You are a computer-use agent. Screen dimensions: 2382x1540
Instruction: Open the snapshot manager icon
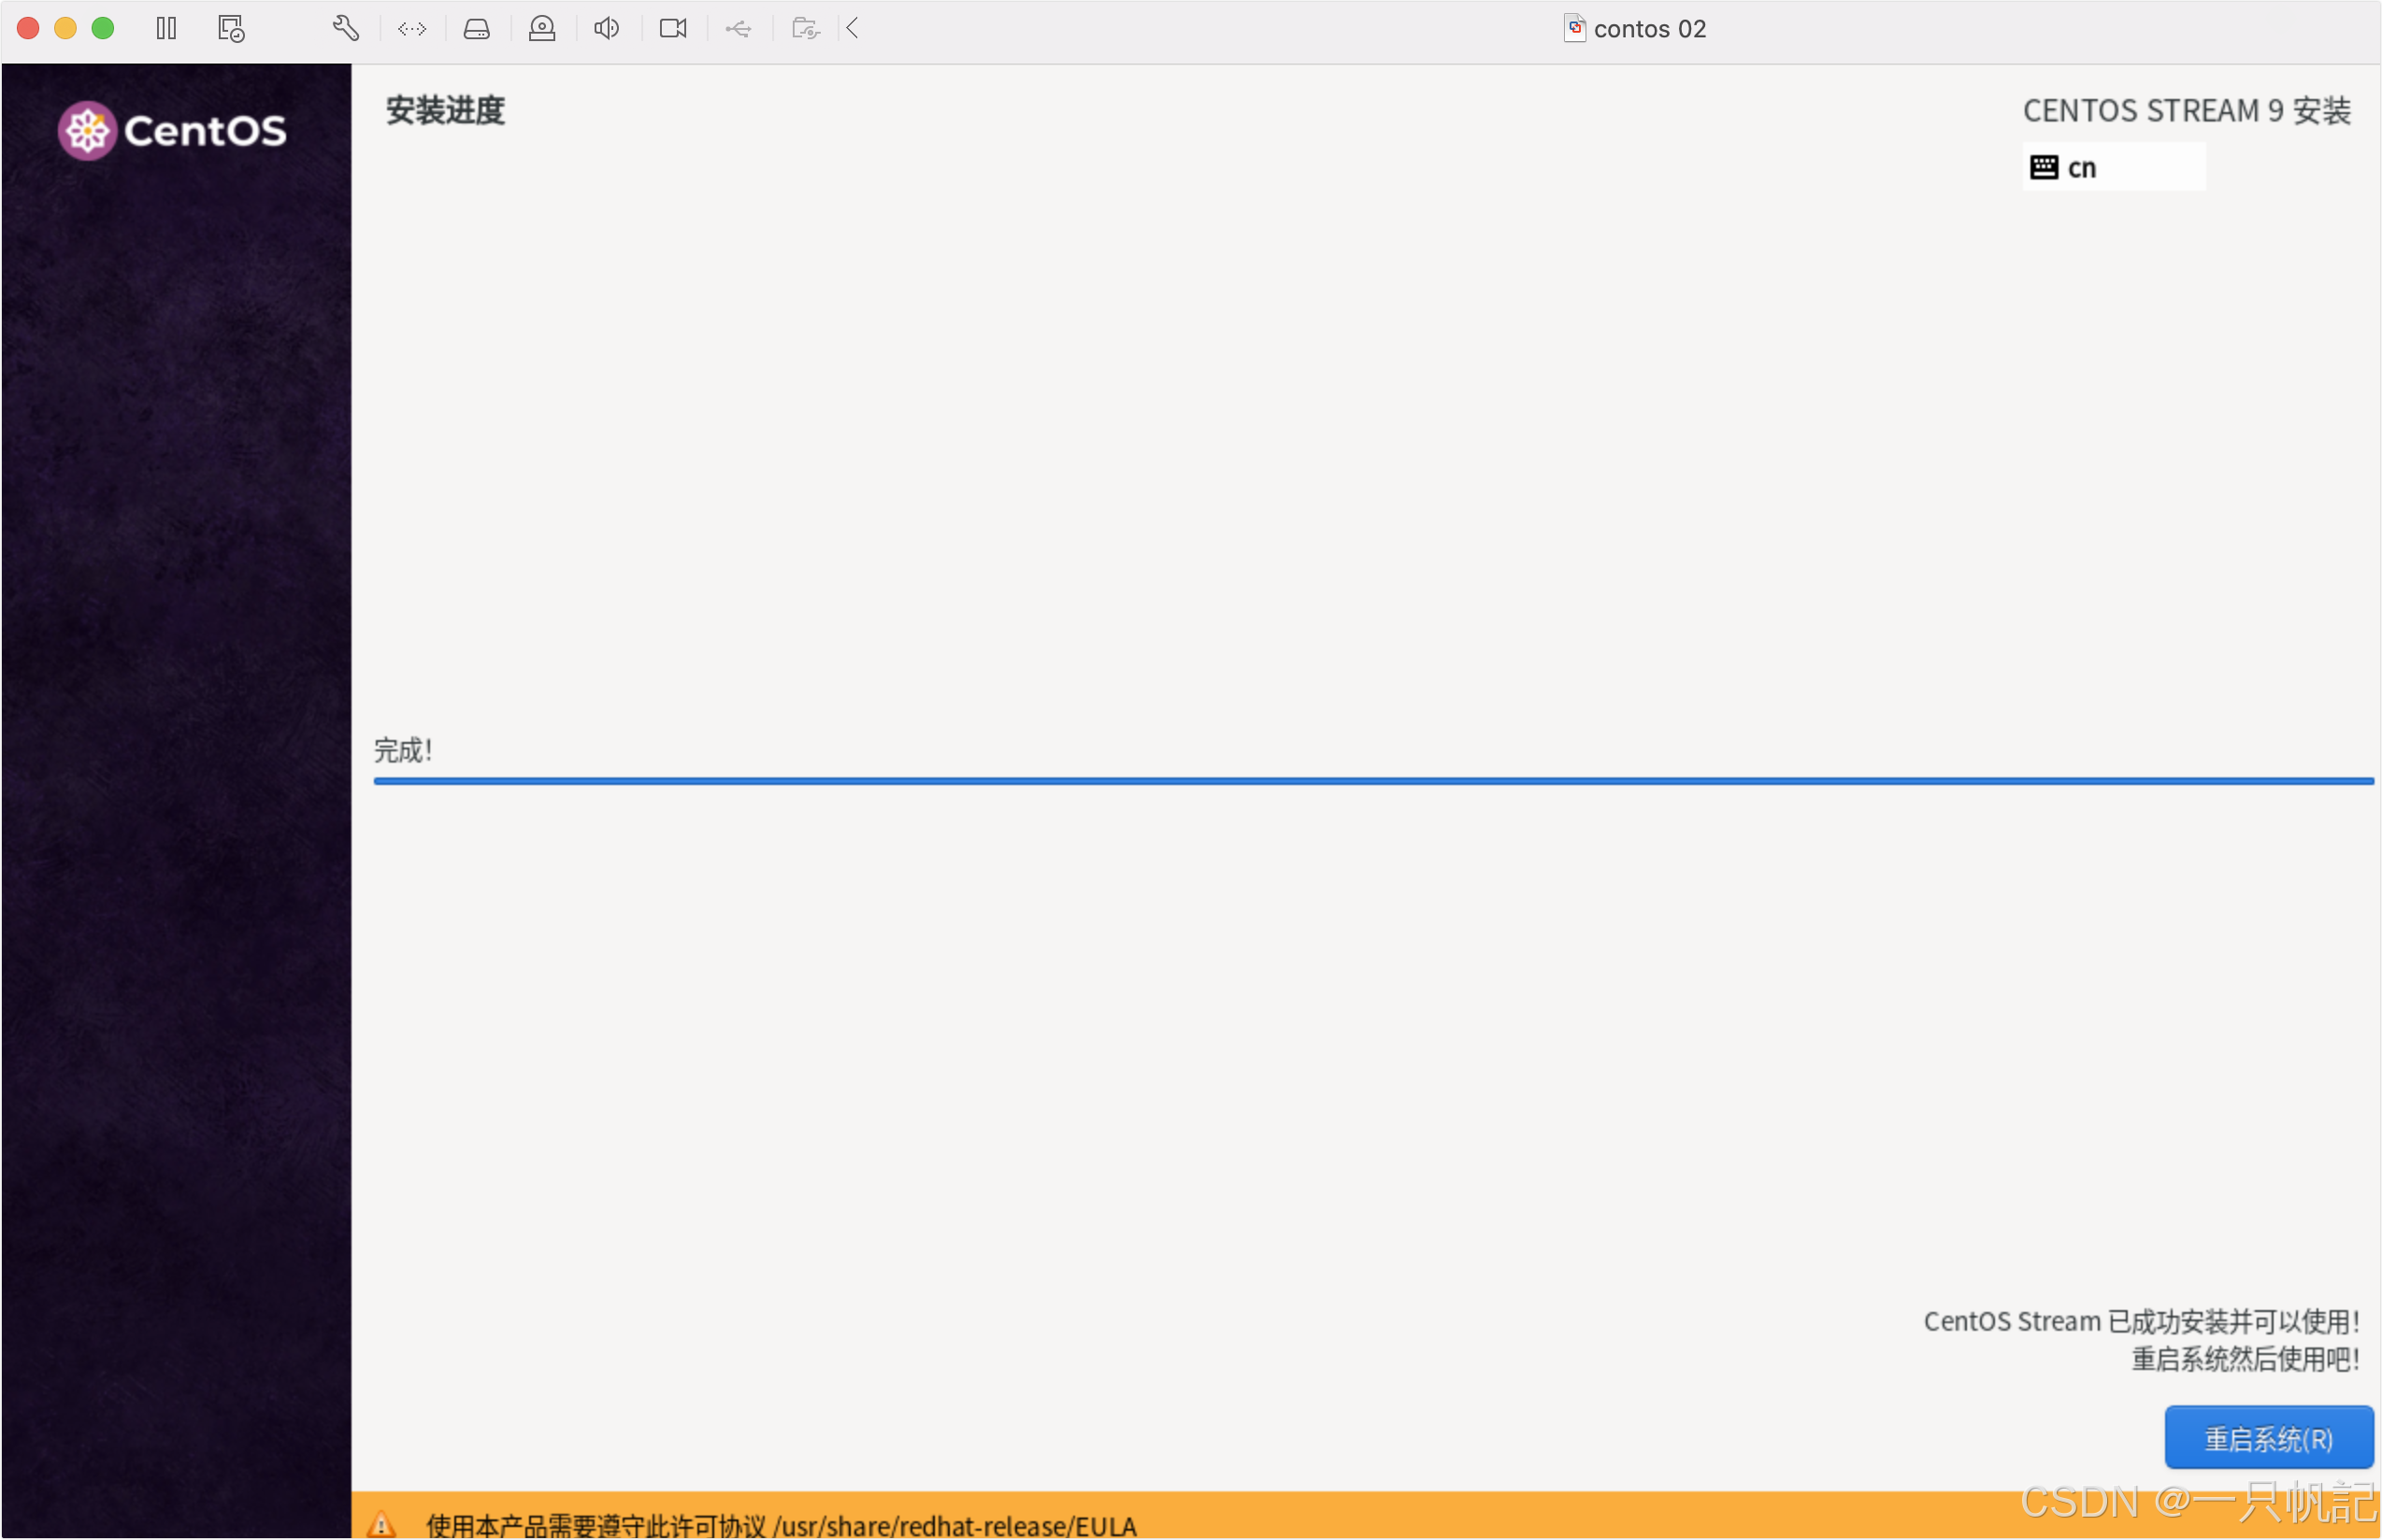(231, 28)
